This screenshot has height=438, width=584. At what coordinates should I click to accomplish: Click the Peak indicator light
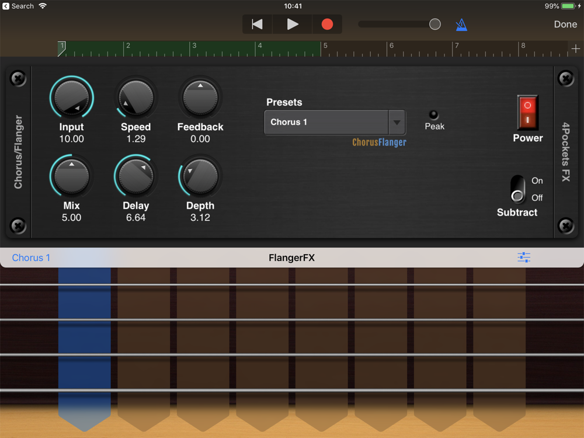point(433,114)
